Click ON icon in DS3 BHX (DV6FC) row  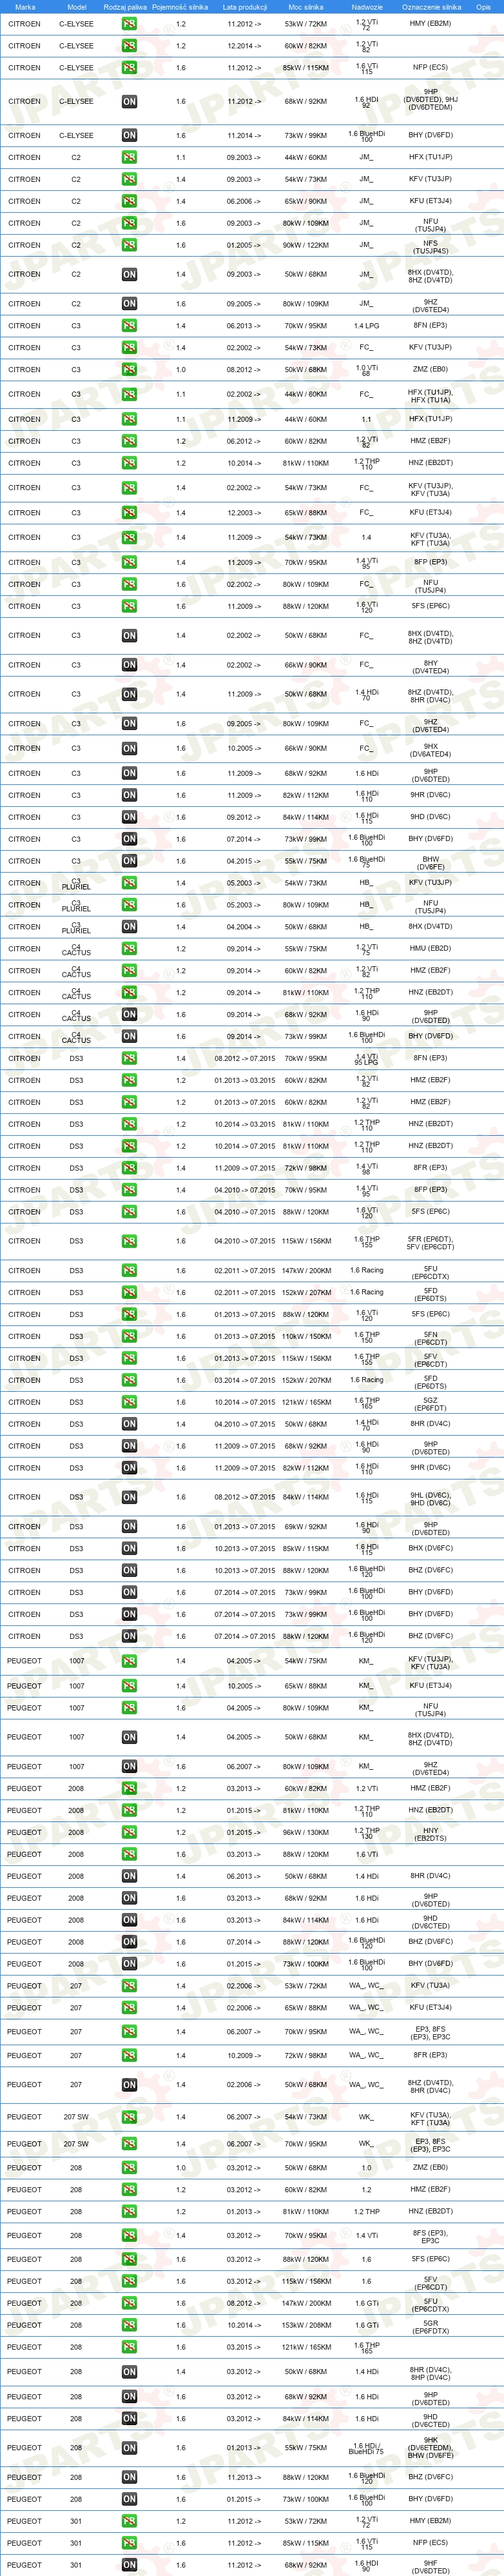click(x=129, y=1548)
